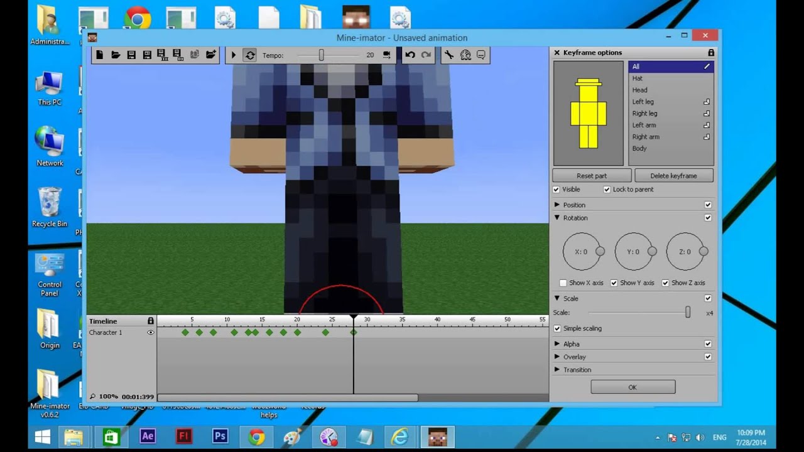Expand the Transition section

click(557, 370)
